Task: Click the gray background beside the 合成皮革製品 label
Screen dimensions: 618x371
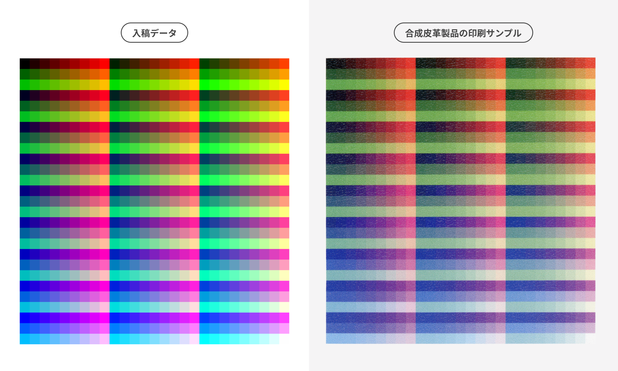Action: coord(351,33)
